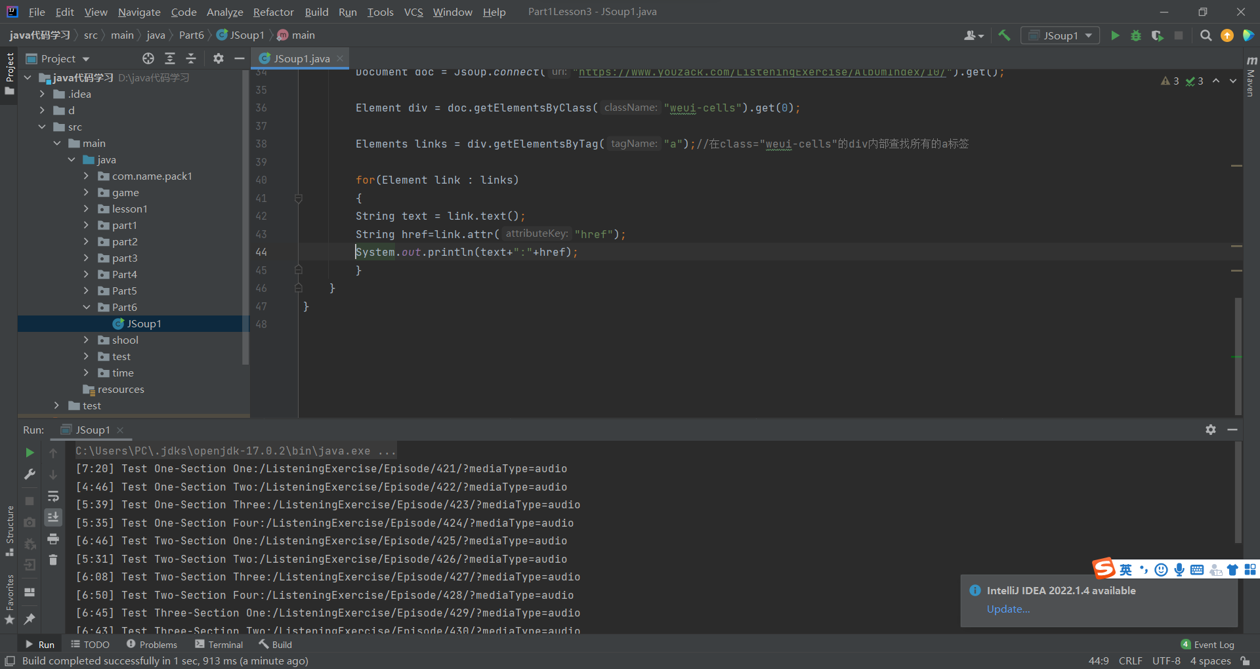Change the 4 spaces indent setting

1210,660
